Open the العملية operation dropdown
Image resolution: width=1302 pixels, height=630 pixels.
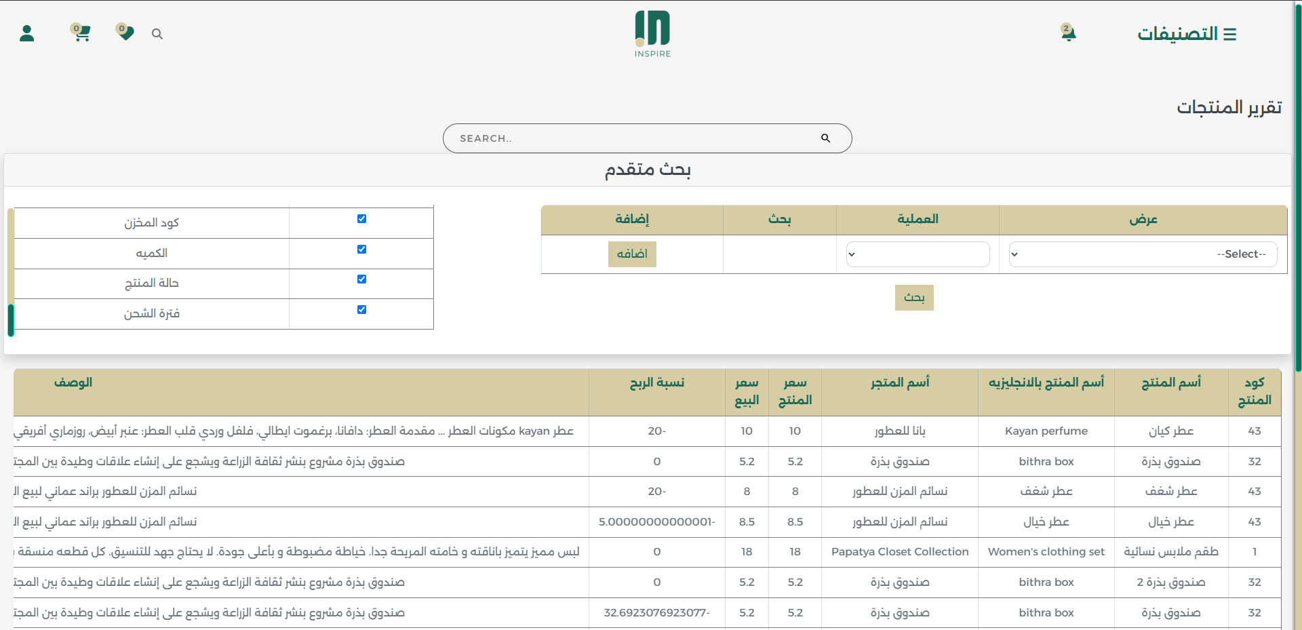click(x=918, y=254)
